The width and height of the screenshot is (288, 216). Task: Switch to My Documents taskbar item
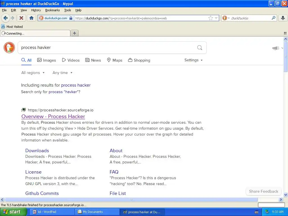point(97,212)
